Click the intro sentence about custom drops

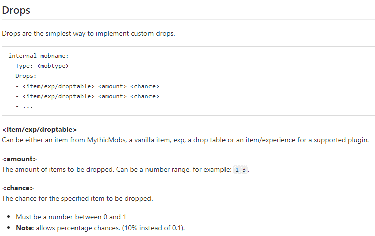coord(88,34)
